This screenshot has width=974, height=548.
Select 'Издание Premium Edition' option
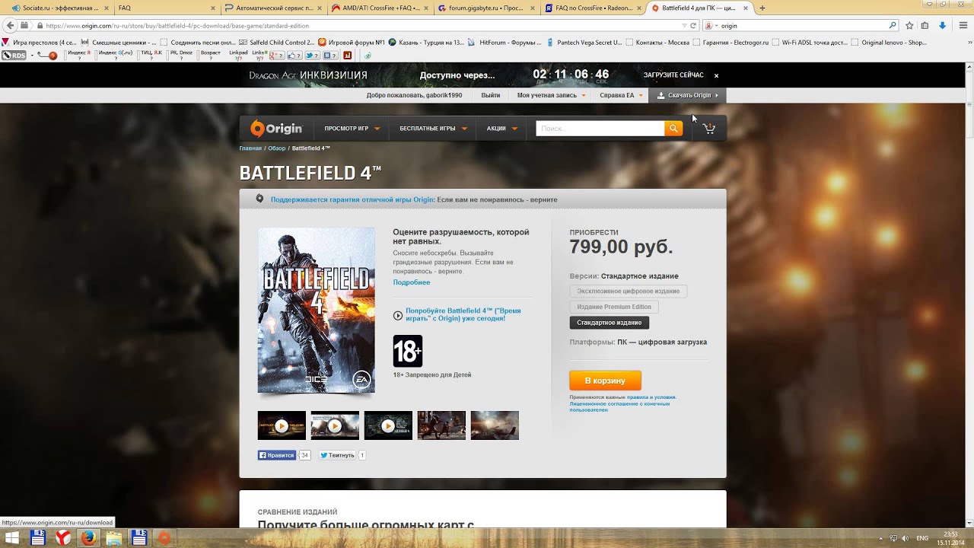click(x=613, y=307)
